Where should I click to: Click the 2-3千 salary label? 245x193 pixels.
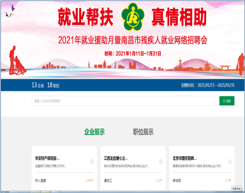pyautogui.click(x=228, y=180)
